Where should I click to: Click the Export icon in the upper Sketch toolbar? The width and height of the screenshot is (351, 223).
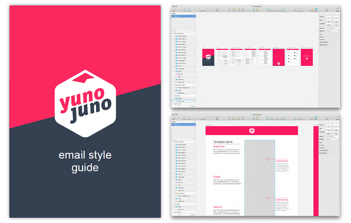point(338,9)
